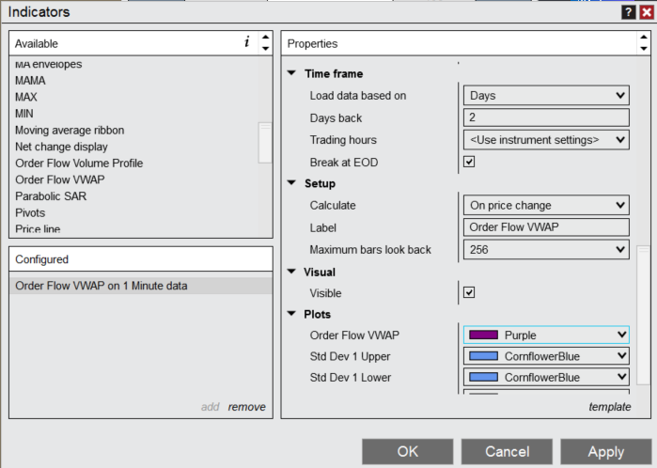Click the OK button
The width and height of the screenshot is (657, 468).
(x=408, y=451)
